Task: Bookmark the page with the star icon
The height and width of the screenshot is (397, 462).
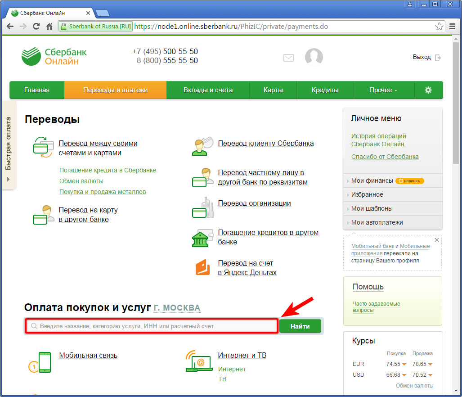Action: (439, 26)
